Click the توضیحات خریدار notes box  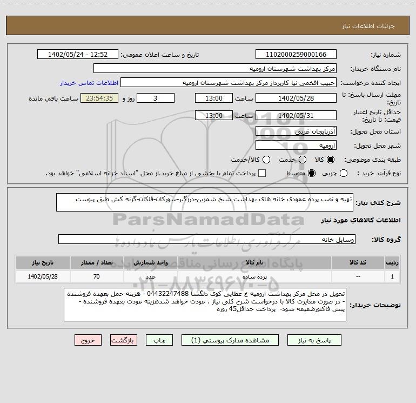point(205,305)
